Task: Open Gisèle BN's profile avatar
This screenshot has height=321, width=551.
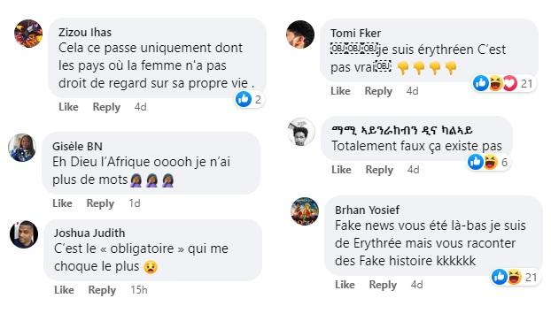Action: click(22, 148)
